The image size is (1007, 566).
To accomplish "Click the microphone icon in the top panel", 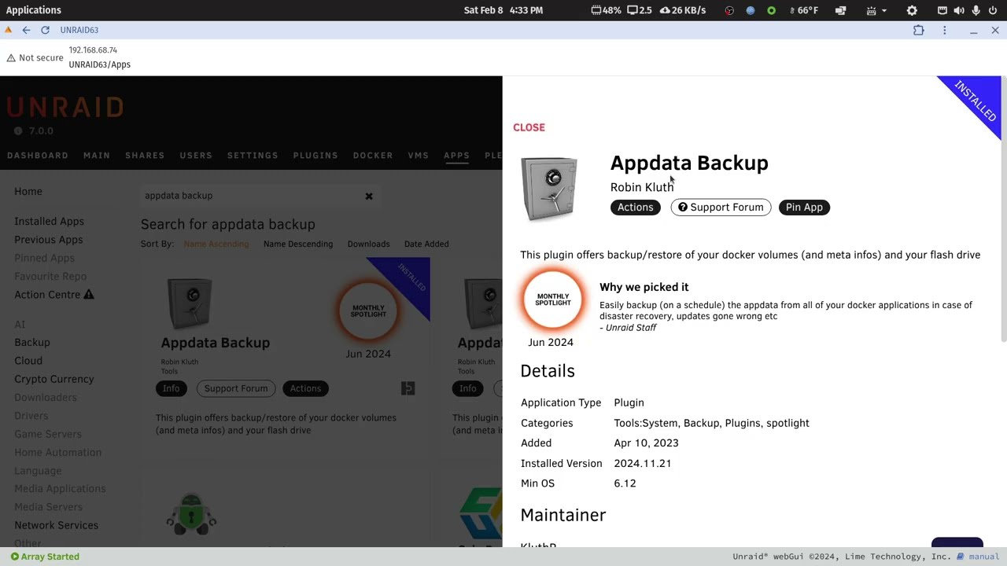I will tap(976, 10).
